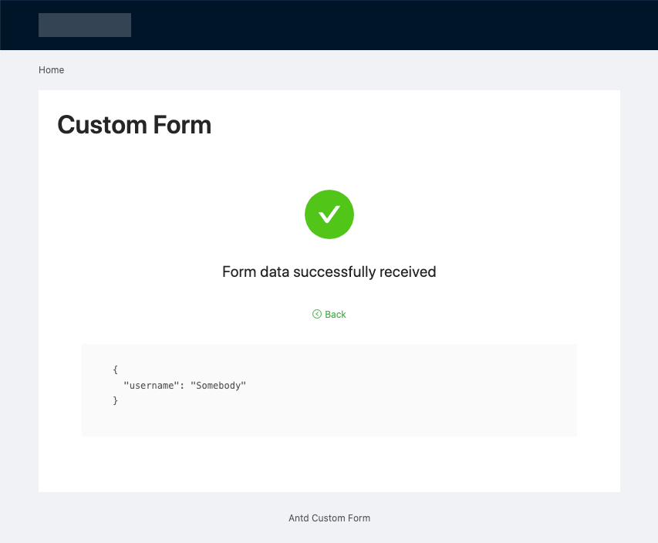Click the Custom Form page heading
The width and height of the screenshot is (658, 543).
coord(134,124)
